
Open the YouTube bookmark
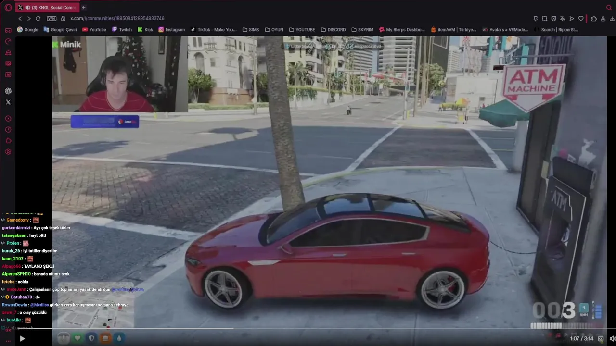tap(94, 29)
